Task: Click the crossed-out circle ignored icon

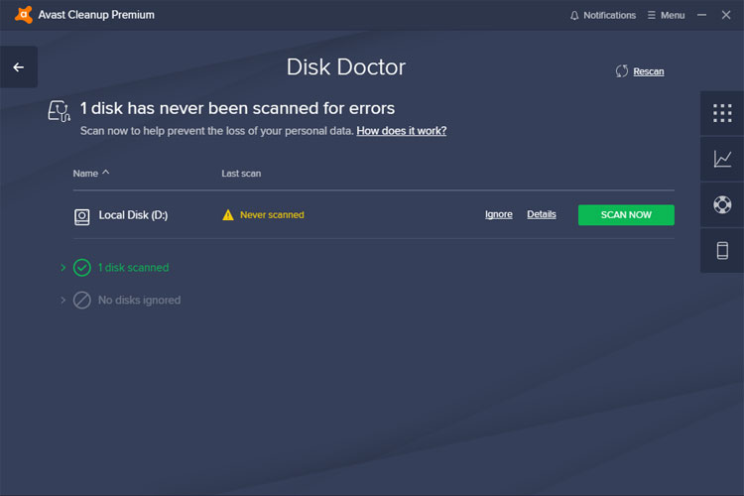Action: tap(82, 300)
